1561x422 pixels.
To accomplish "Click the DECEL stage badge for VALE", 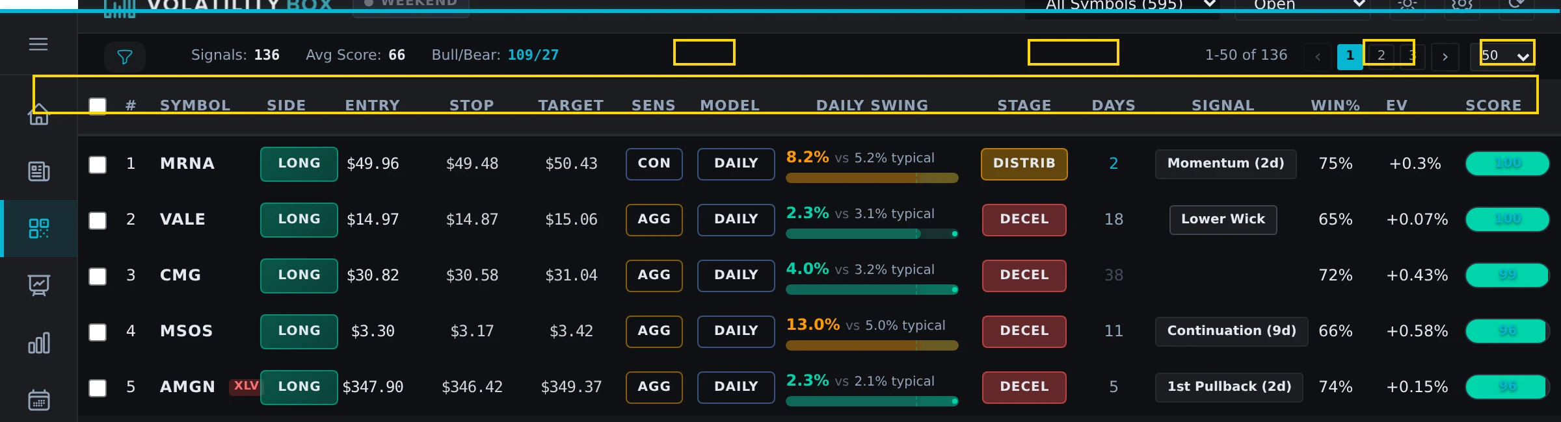I will (1024, 219).
